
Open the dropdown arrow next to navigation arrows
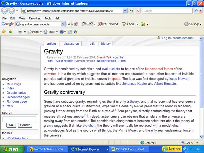coord(17,11)
